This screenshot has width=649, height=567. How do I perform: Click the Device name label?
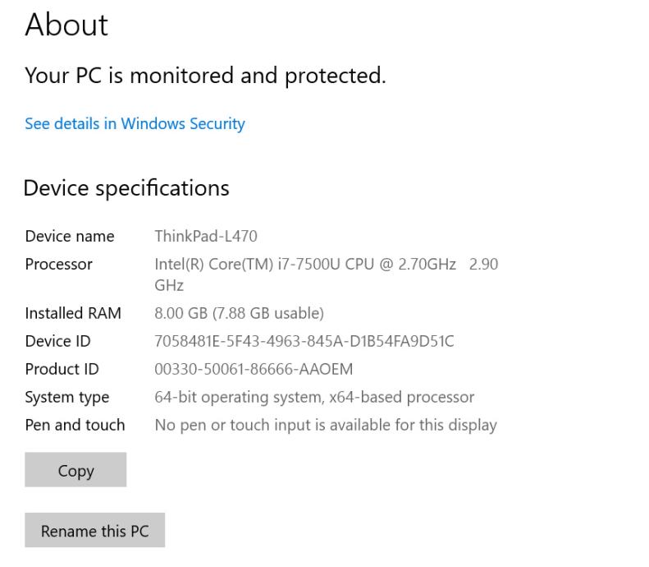click(70, 237)
